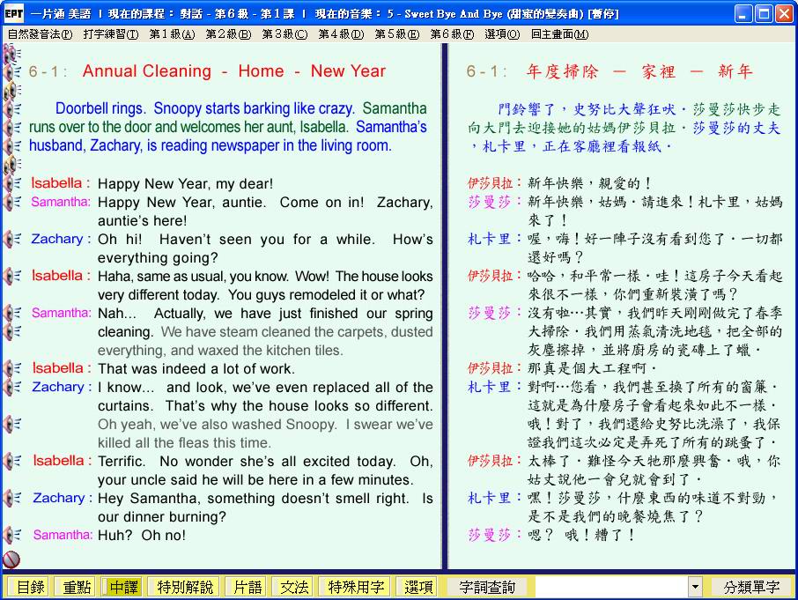The image size is (798, 600).
Task: Toggle the 文法 grammar button
Action: 294,587
